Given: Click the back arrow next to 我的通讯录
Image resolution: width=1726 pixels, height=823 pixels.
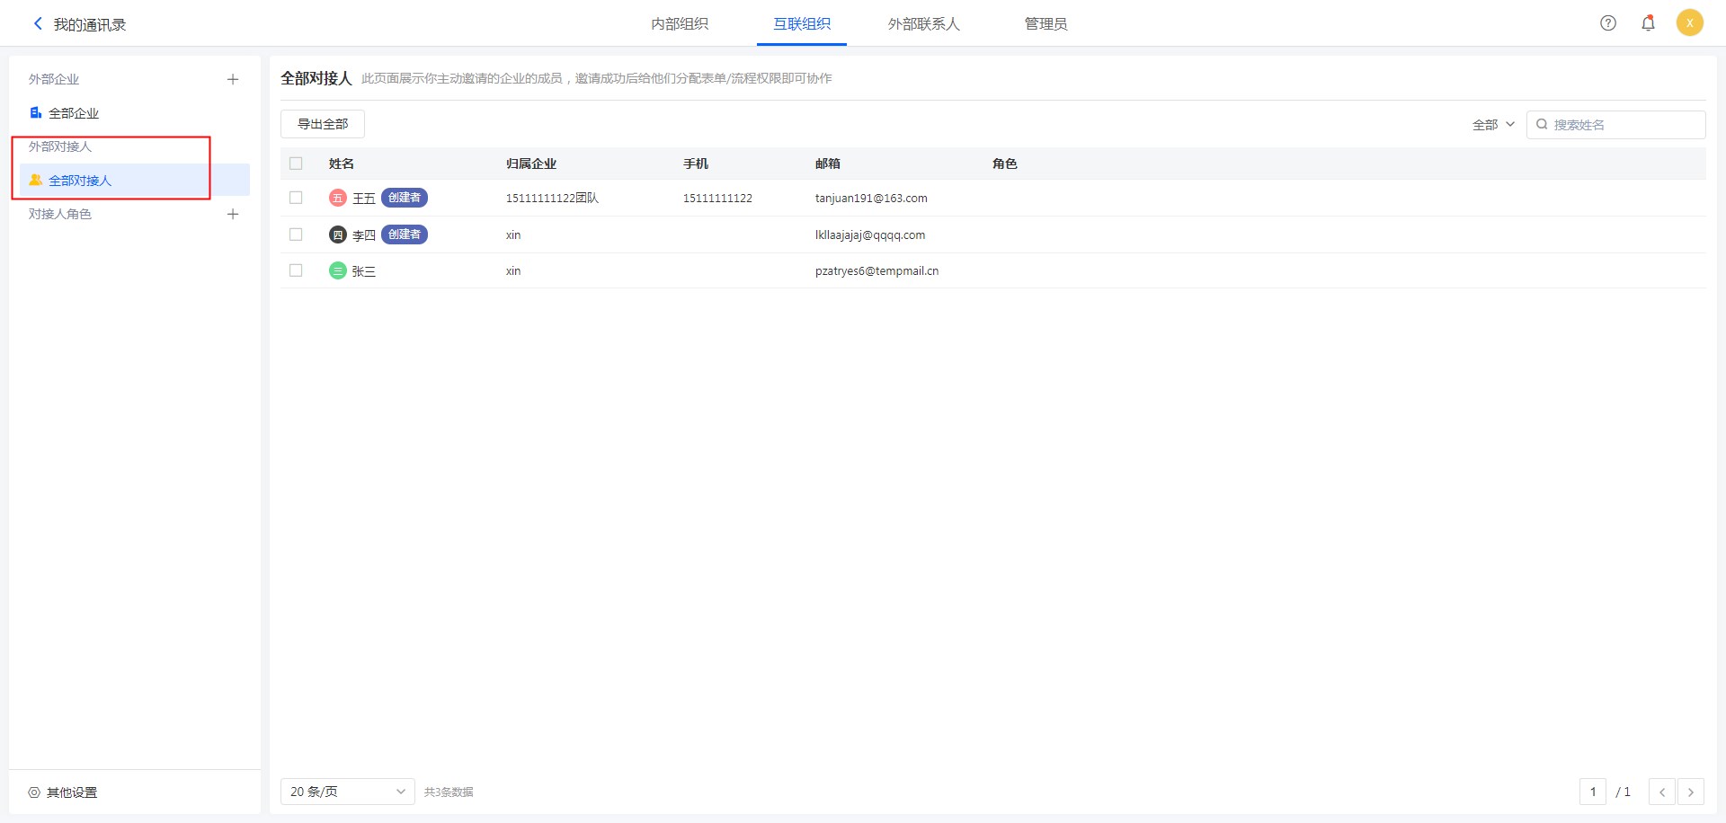Looking at the screenshot, I should tap(38, 24).
